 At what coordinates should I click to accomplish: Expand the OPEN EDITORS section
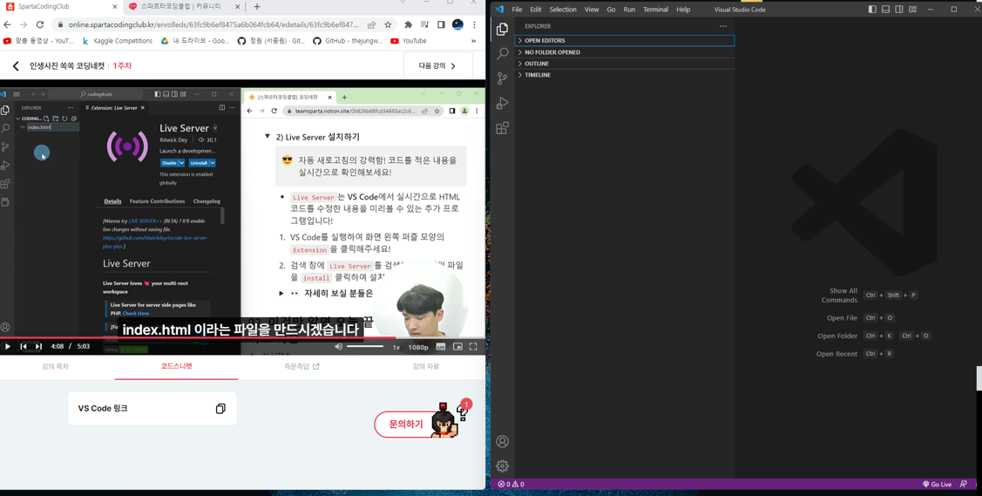click(x=625, y=40)
